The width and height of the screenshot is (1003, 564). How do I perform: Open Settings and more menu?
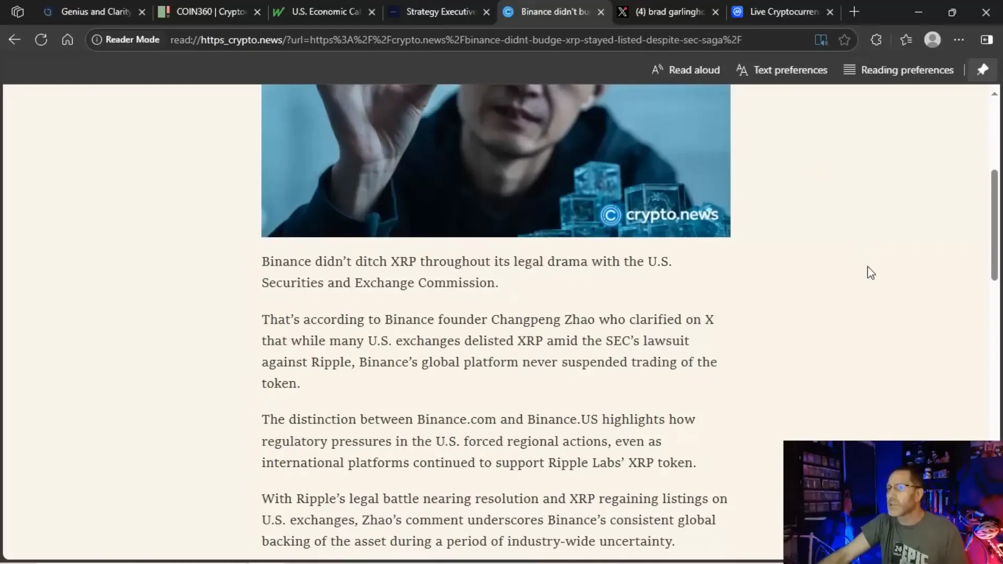point(959,40)
